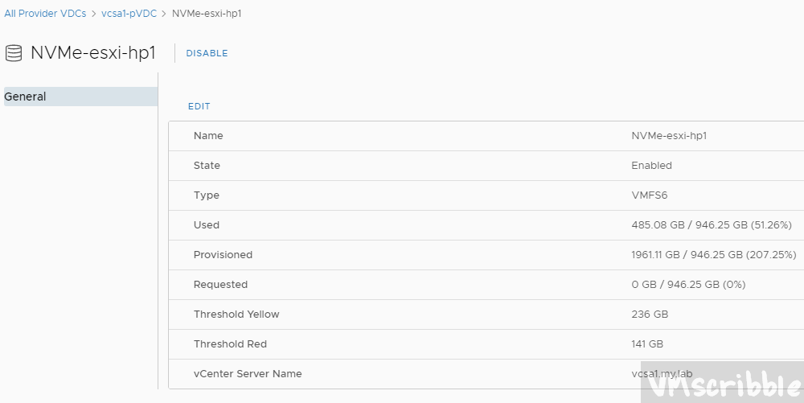The image size is (804, 403).
Task: Go to the vcsa1-pVDC breadcrumb link
Action: 129,14
